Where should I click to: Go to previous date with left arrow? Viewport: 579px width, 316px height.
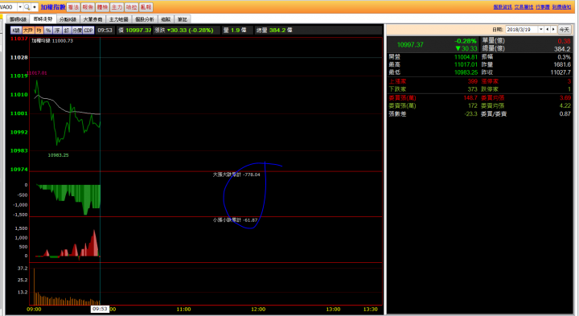[x=548, y=29]
